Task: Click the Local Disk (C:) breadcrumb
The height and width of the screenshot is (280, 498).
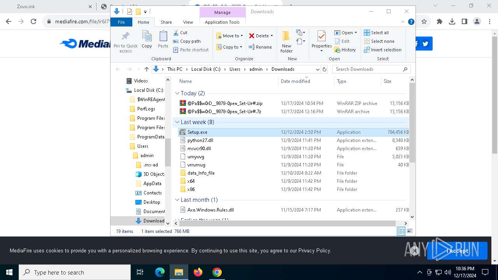Action: tap(206, 69)
